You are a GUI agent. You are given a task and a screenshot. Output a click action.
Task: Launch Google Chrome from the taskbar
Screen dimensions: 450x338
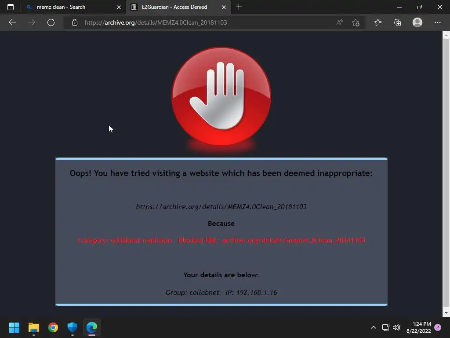53,327
